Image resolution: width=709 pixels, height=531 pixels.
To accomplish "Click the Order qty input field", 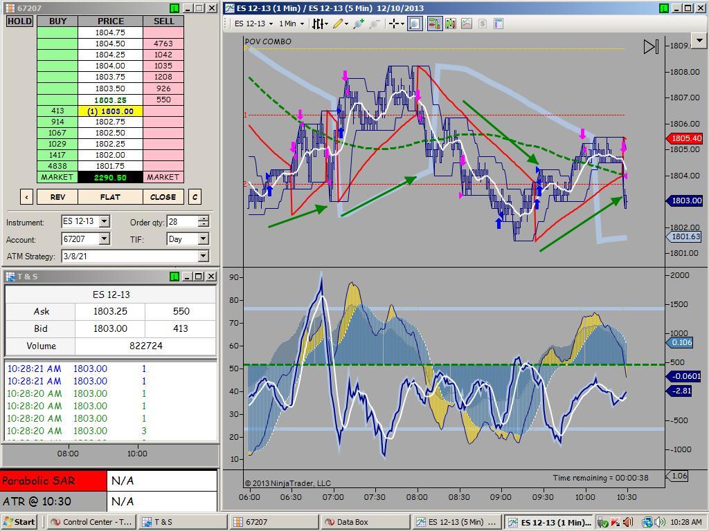I will (x=182, y=222).
